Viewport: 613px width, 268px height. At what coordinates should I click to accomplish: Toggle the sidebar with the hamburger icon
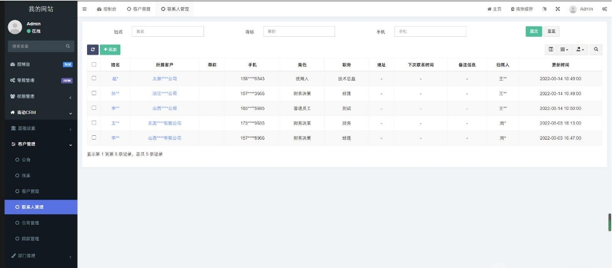click(85, 9)
